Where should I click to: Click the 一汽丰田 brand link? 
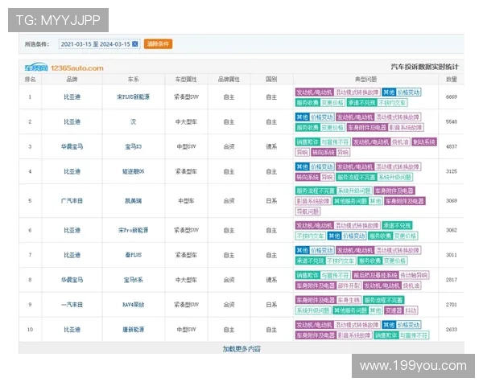(72, 305)
